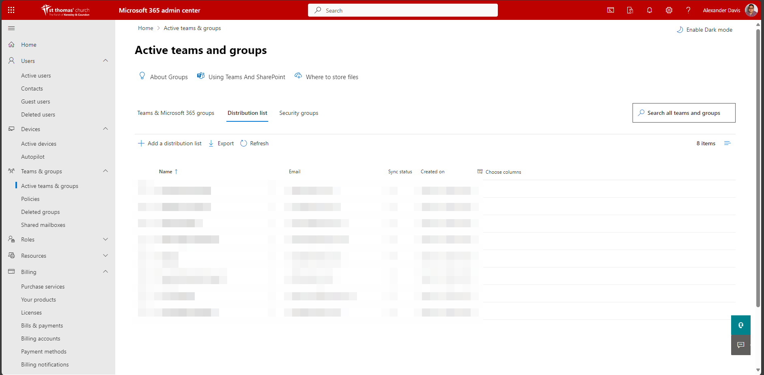This screenshot has width=764, height=375.
Task: Select the Distribution list tab
Action: [x=247, y=113]
